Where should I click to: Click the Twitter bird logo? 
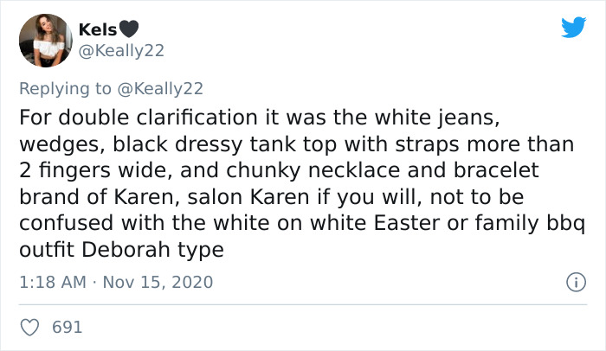coord(572,28)
